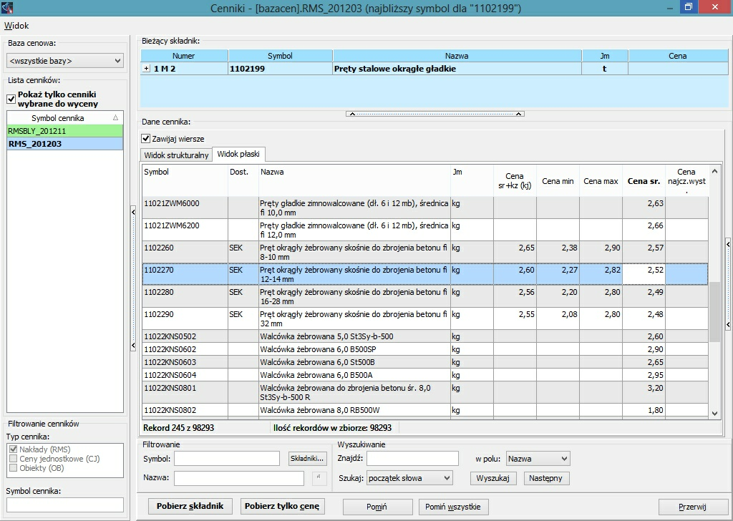Click Pręty stalowe okrągłe gładkie name cell

pos(457,69)
